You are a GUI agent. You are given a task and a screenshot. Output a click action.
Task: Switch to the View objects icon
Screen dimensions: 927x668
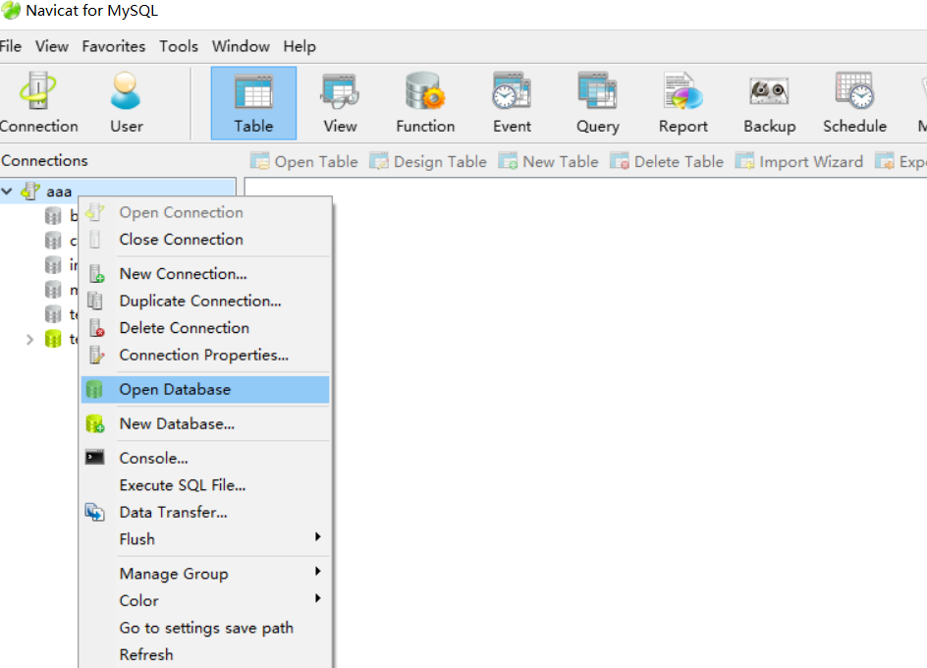[340, 91]
